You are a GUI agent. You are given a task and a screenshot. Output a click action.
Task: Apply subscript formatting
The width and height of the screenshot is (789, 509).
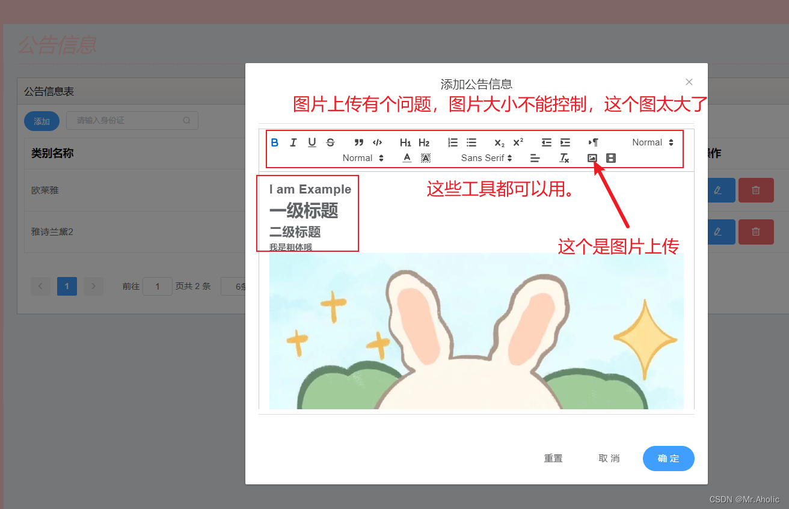pos(499,142)
